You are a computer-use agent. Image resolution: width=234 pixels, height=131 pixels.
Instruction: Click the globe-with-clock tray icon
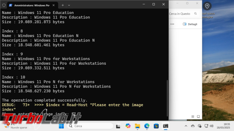coord(199,126)
